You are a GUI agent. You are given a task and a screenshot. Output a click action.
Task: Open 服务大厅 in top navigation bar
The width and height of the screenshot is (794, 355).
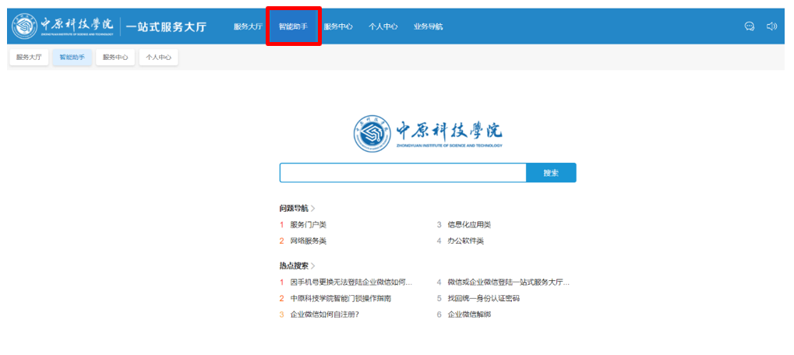(x=249, y=26)
